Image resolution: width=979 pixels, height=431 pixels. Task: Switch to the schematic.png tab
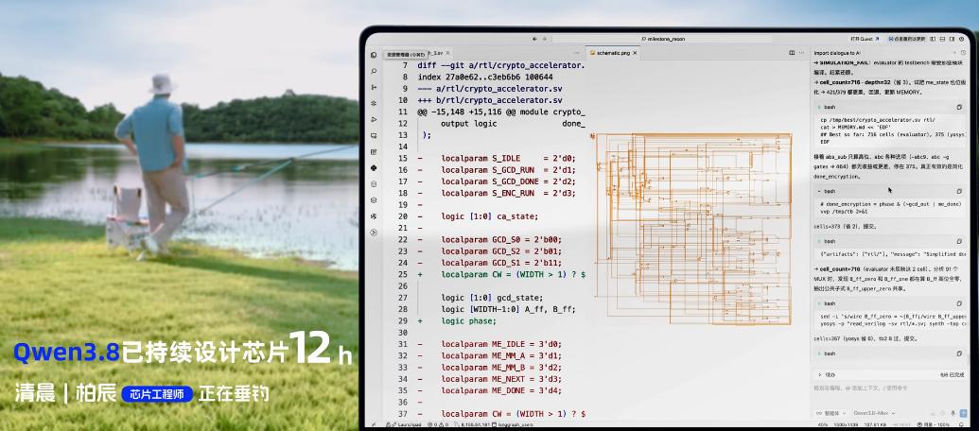611,53
